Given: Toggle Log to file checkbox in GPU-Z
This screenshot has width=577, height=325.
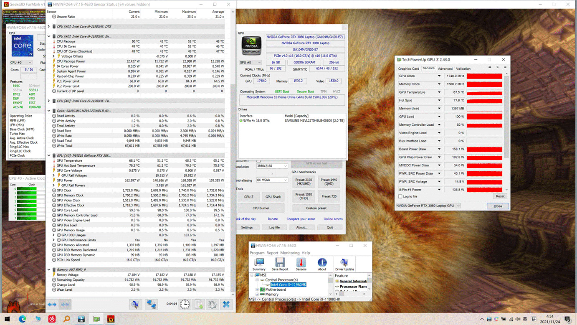Looking at the screenshot, I should pos(400,196).
